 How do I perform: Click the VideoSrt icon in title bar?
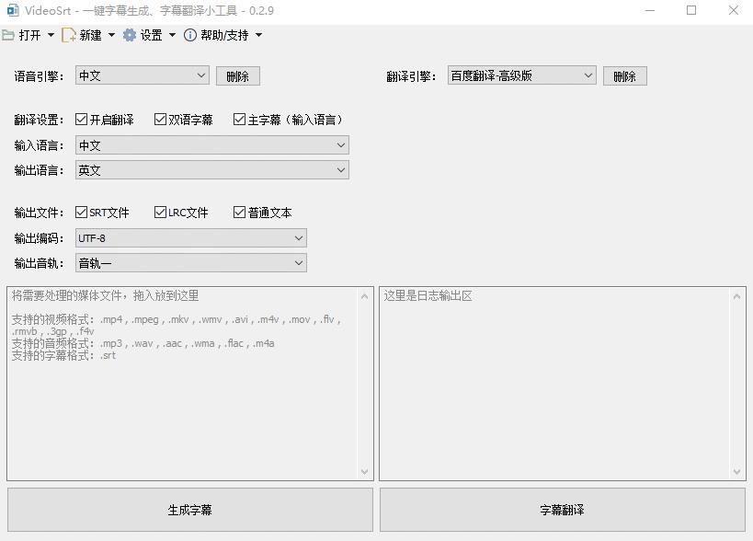pos(13,9)
